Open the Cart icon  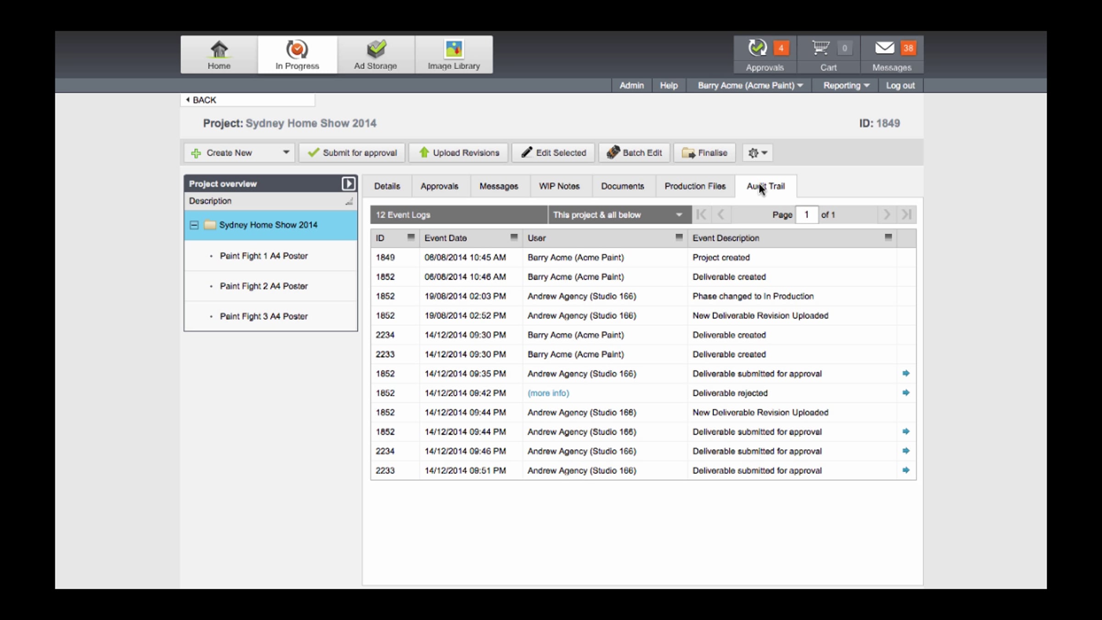point(820,48)
